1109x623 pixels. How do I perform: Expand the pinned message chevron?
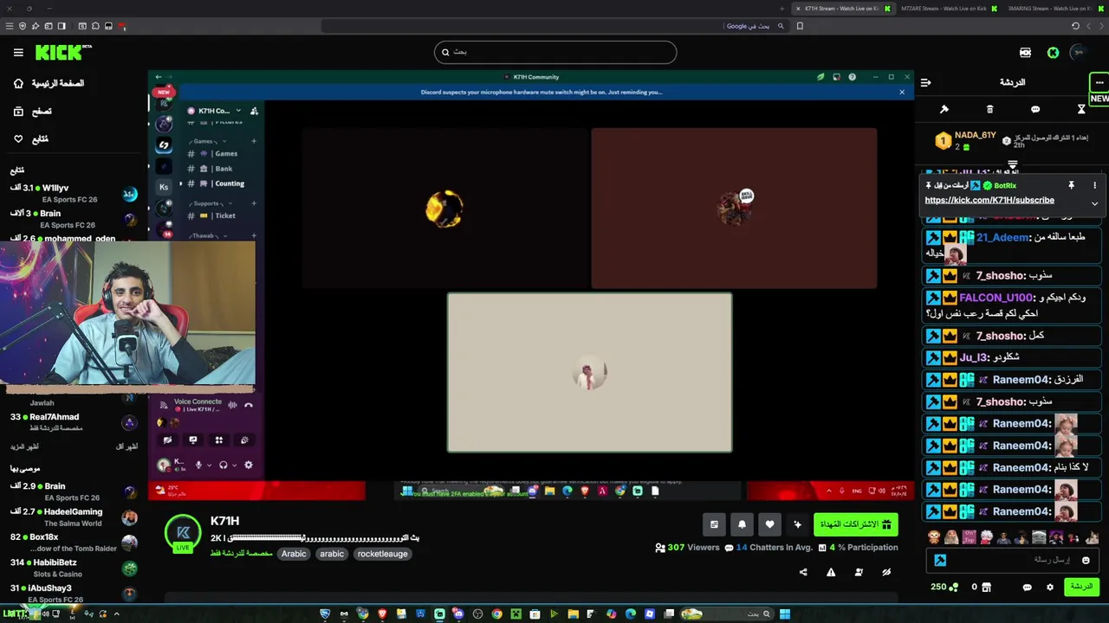[x=1094, y=203]
